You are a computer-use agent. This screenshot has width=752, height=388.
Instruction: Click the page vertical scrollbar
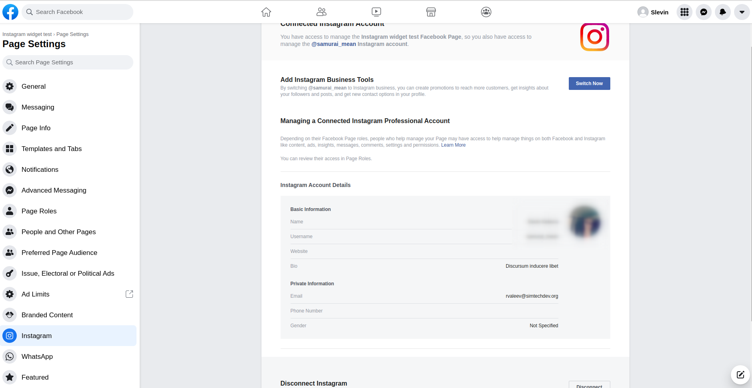(750, 184)
